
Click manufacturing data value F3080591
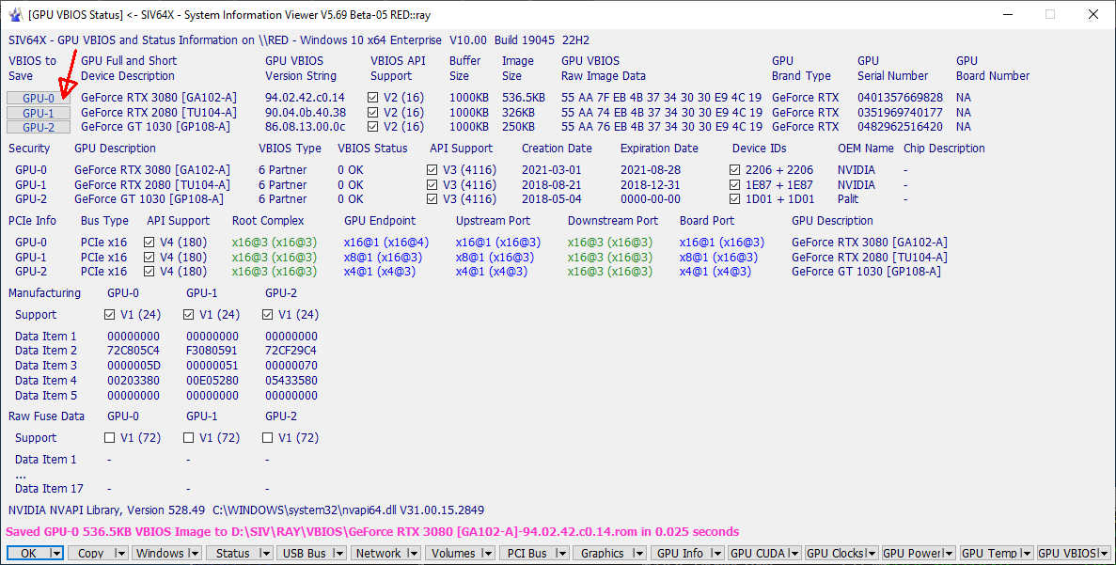pos(212,350)
